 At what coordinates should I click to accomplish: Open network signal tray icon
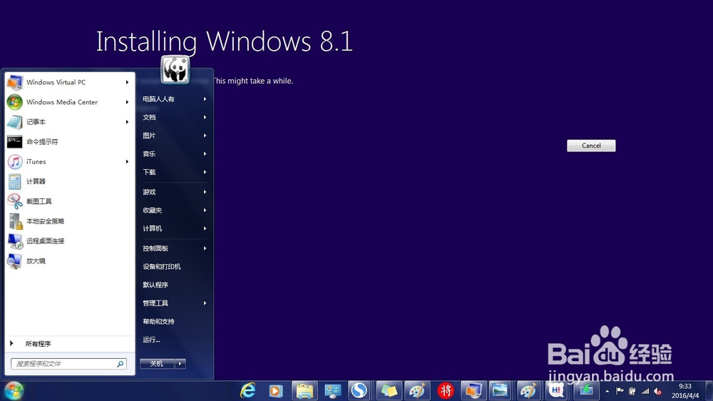point(645,391)
